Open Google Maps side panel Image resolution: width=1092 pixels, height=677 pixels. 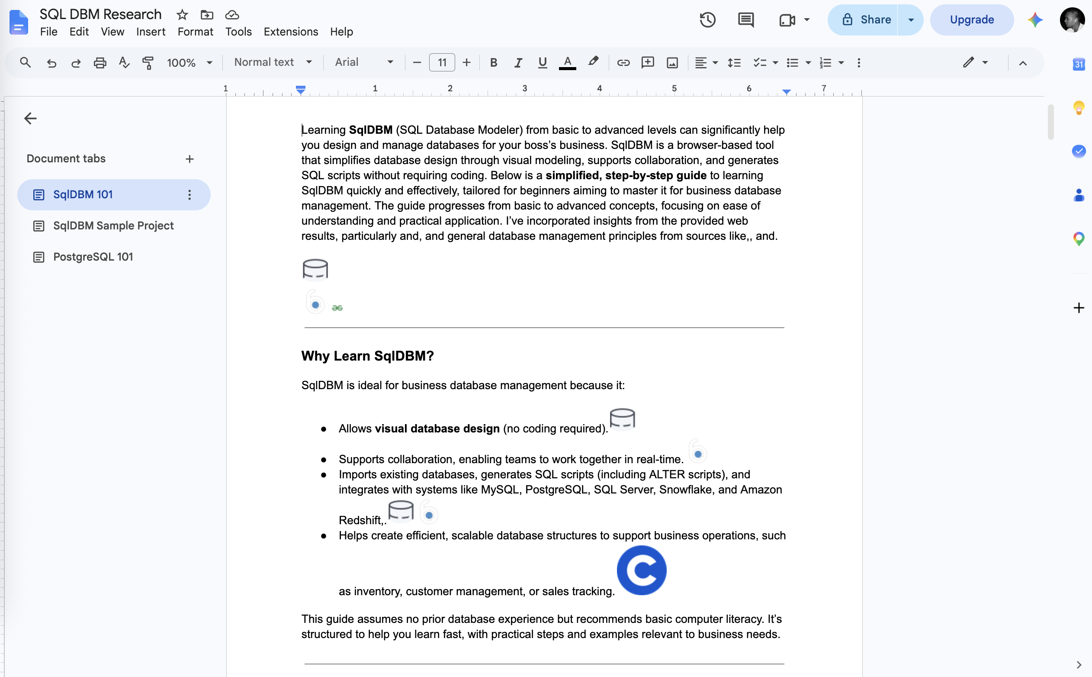(1079, 239)
